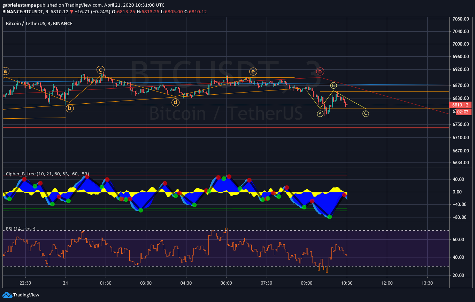The height and width of the screenshot is (302, 475).
Task: Click price axis label 6750.00
Action: pyautogui.click(x=460, y=125)
